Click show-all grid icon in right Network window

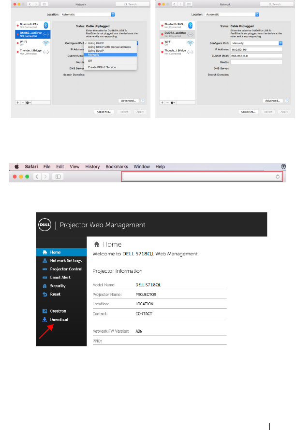(x=189, y=4)
